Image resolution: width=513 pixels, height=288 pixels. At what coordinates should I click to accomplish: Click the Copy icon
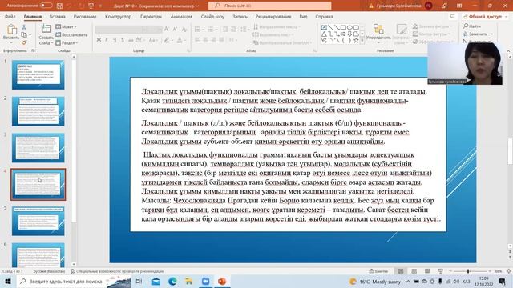(x=24, y=34)
